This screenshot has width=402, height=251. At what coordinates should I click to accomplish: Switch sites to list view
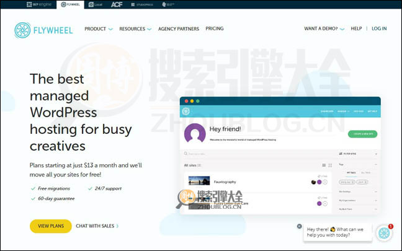click(x=324, y=165)
